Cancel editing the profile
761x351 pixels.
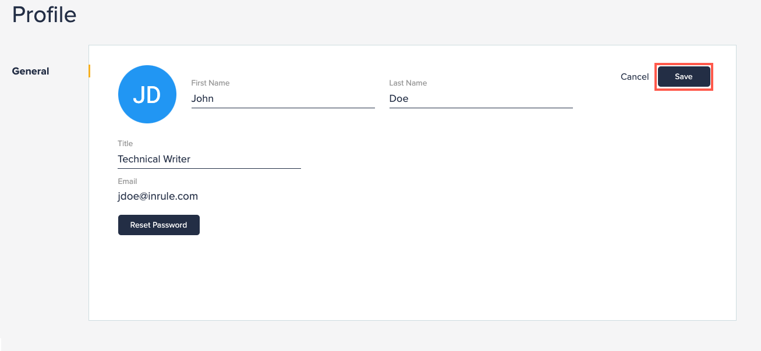pos(635,77)
